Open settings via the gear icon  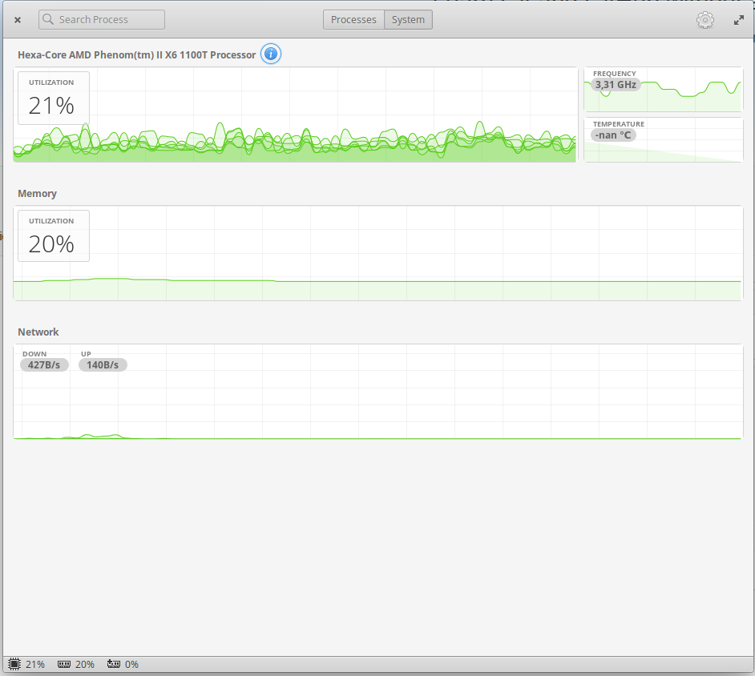(x=705, y=20)
